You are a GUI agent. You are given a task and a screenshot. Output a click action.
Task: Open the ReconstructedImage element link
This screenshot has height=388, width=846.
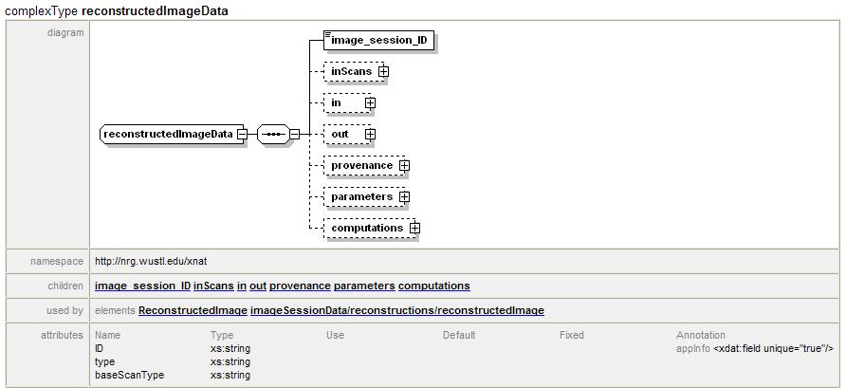click(x=193, y=310)
